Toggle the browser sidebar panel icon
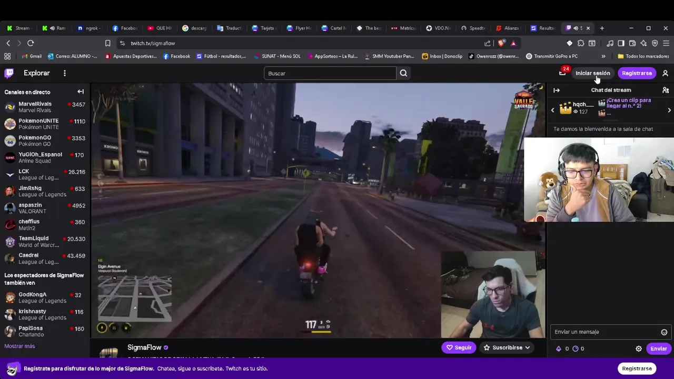 point(621,43)
